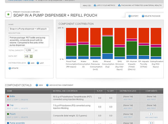Click the Mineral Consumption chart bar

(108, 43)
